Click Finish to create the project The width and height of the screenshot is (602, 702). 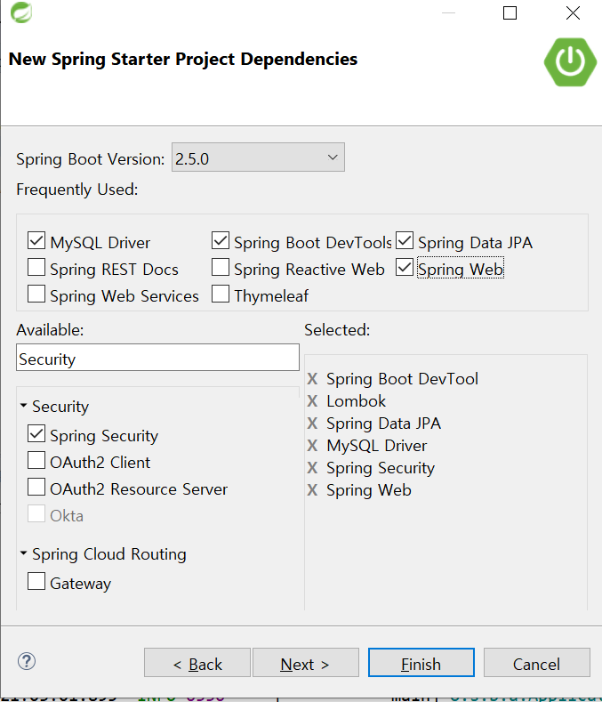(421, 663)
